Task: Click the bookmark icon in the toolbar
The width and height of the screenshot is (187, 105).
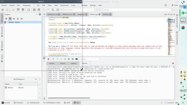Action: 58,10
